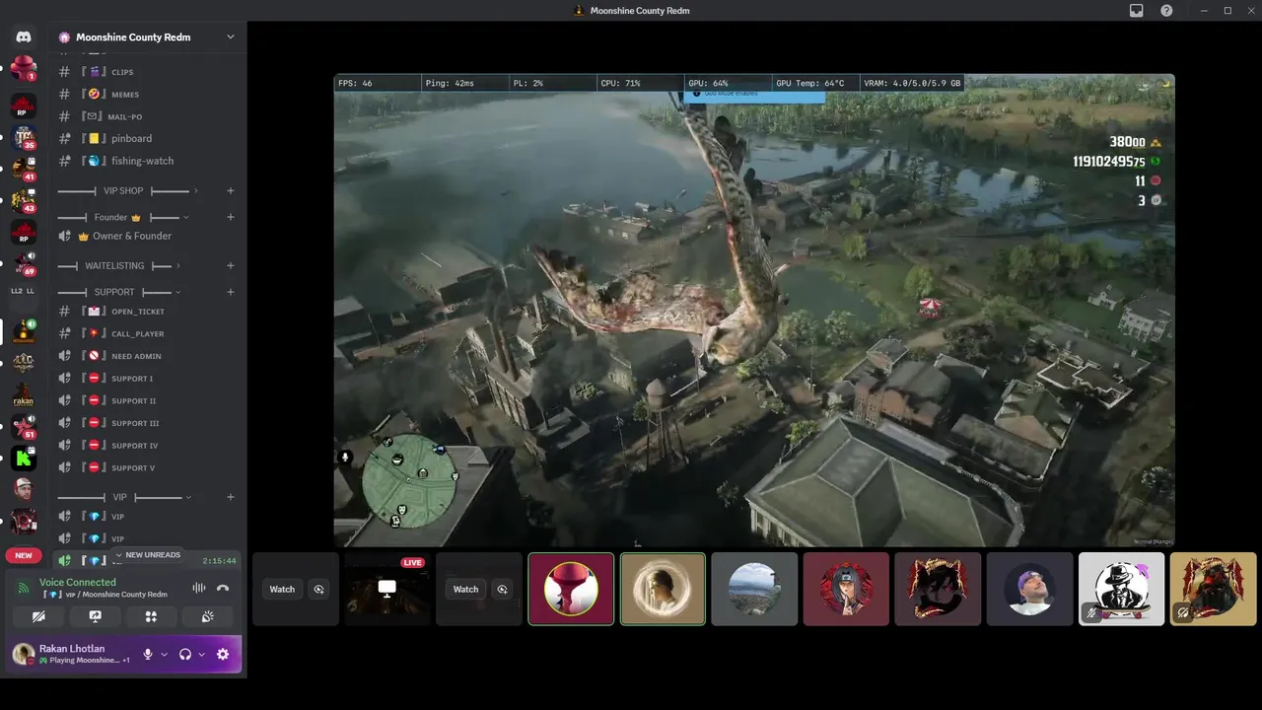Open server icon of man with cap
The width and height of the screenshot is (1262, 710).
pos(24,489)
